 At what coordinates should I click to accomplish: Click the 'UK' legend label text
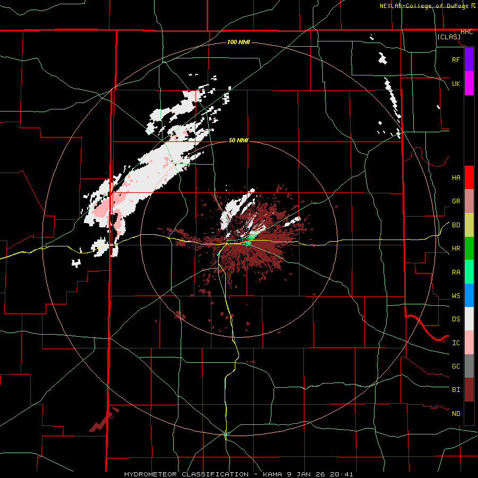456,83
